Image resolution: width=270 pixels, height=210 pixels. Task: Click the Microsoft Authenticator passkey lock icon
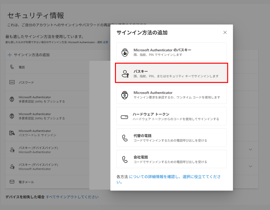coord(125,52)
